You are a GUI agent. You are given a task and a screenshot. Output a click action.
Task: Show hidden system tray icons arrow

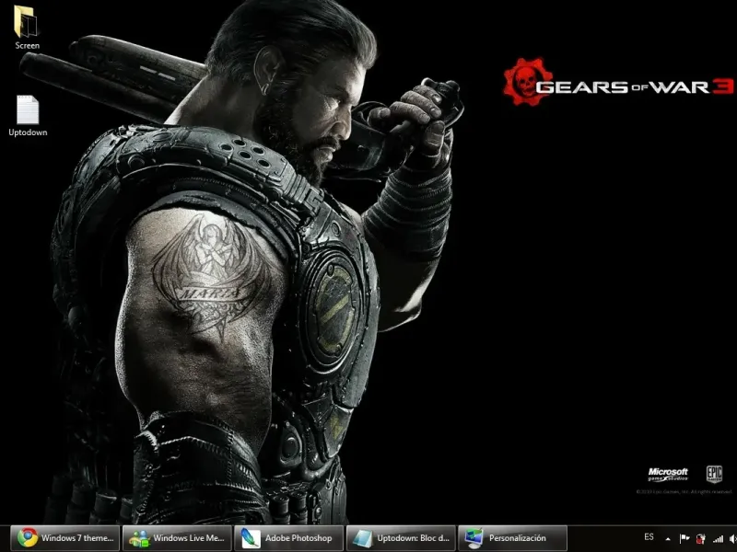point(668,539)
